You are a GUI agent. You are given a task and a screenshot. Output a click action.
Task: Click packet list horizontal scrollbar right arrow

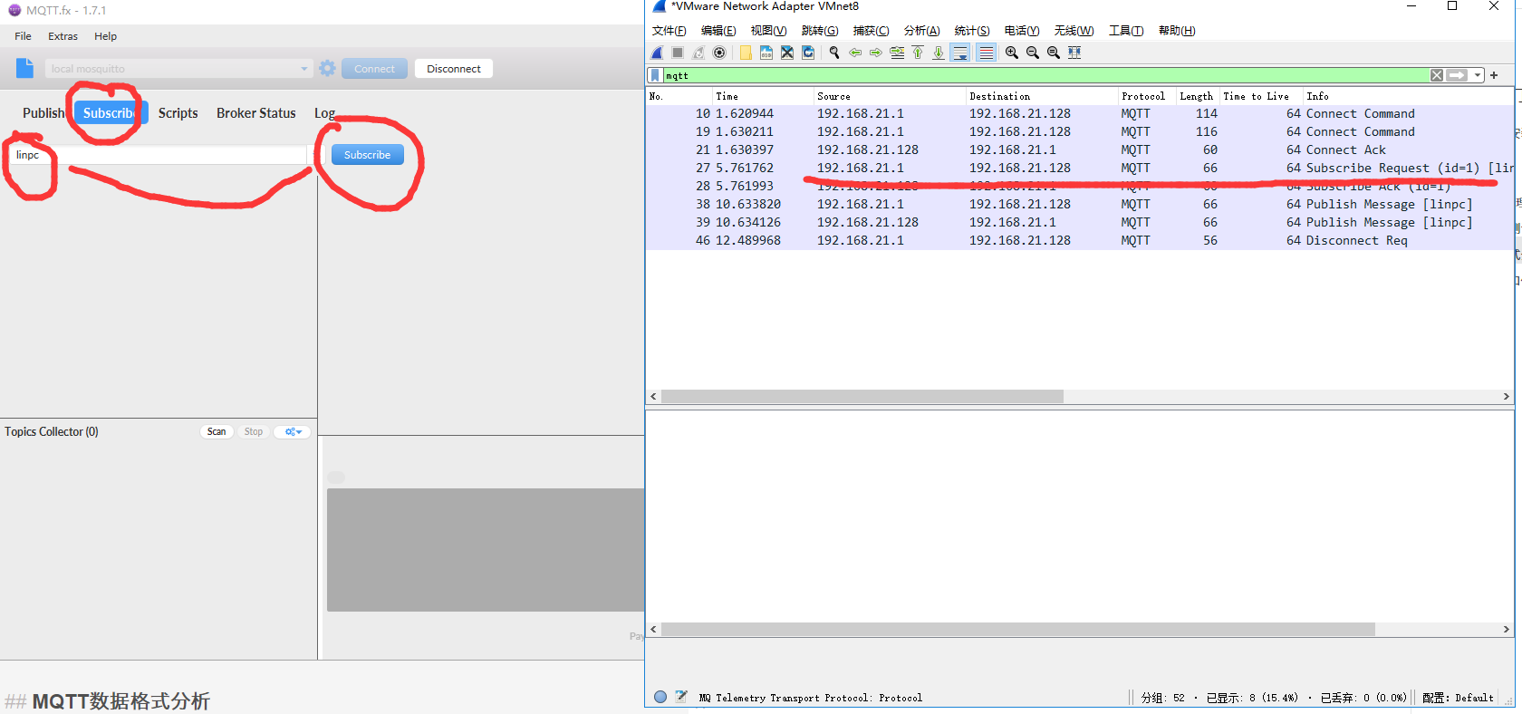click(1506, 397)
